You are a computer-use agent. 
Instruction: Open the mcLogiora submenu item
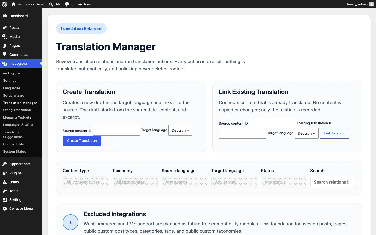11,73
